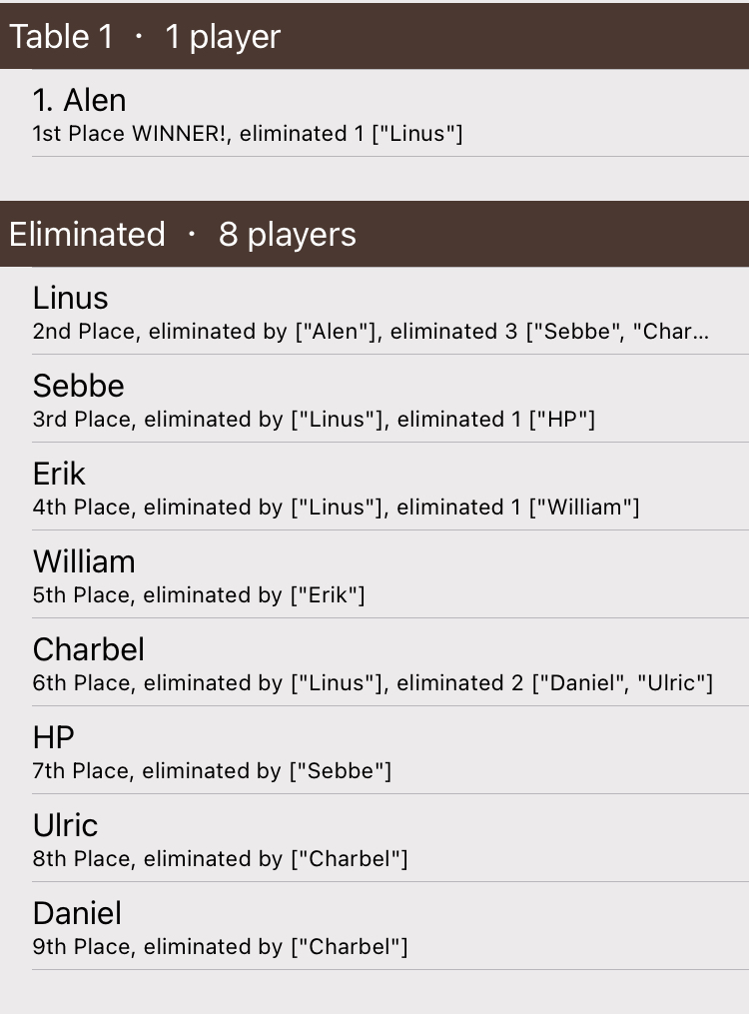Image resolution: width=749 pixels, height=1014 pixels.
Task: Select William fifth place row
Action: pos(374,574)
